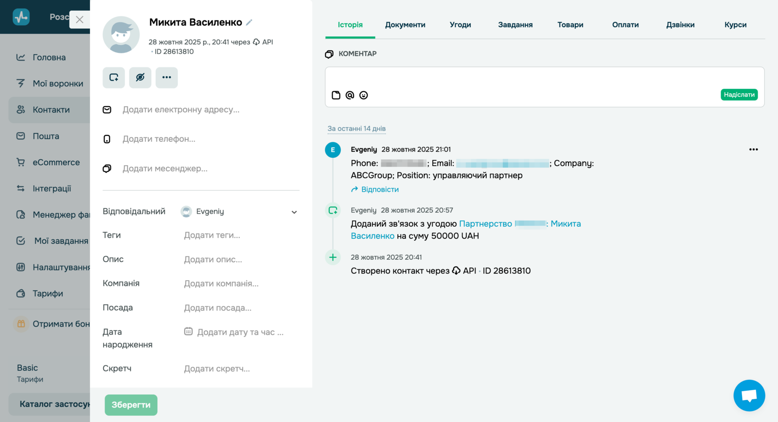Open the Угоди tab
778x422 pixels.
click(x=460, y=25)
